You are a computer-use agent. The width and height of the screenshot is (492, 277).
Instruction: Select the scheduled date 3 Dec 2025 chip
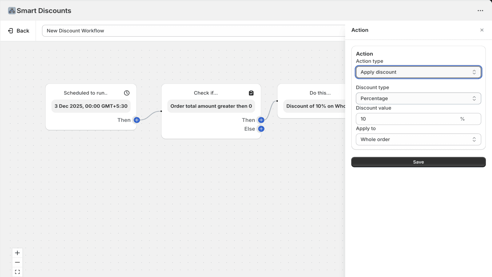click(91, 106)
